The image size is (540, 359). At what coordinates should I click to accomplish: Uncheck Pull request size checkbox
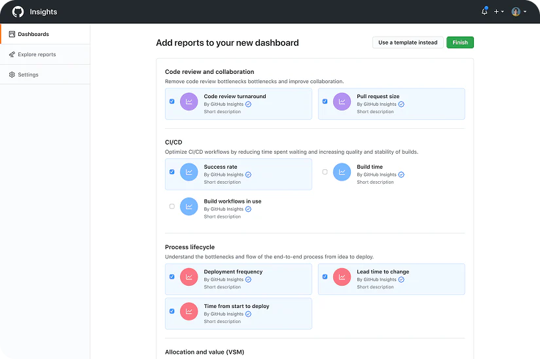(325, 101)
